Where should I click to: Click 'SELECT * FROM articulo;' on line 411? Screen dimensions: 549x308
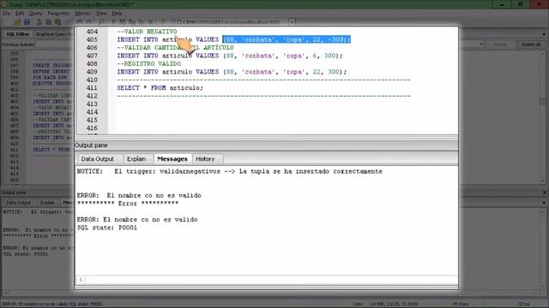(160, 88)
